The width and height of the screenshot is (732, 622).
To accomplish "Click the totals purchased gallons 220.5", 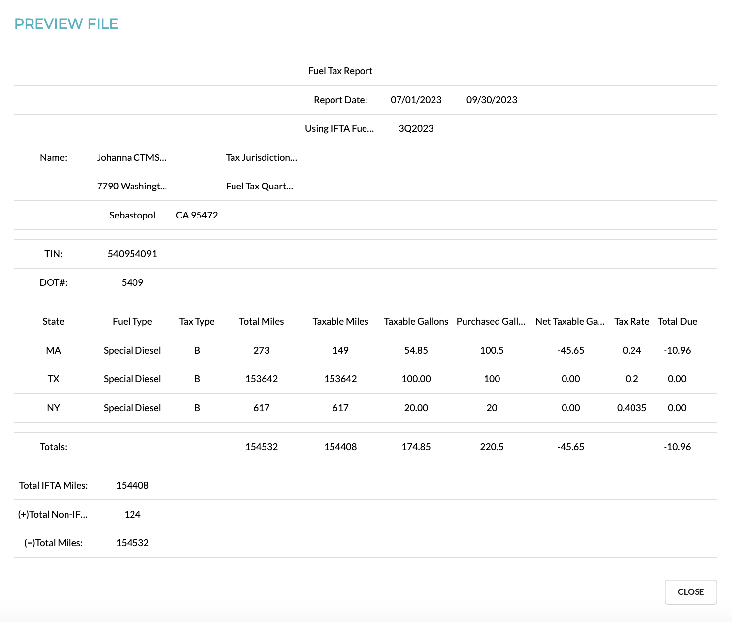I will [x=492, y=447].
